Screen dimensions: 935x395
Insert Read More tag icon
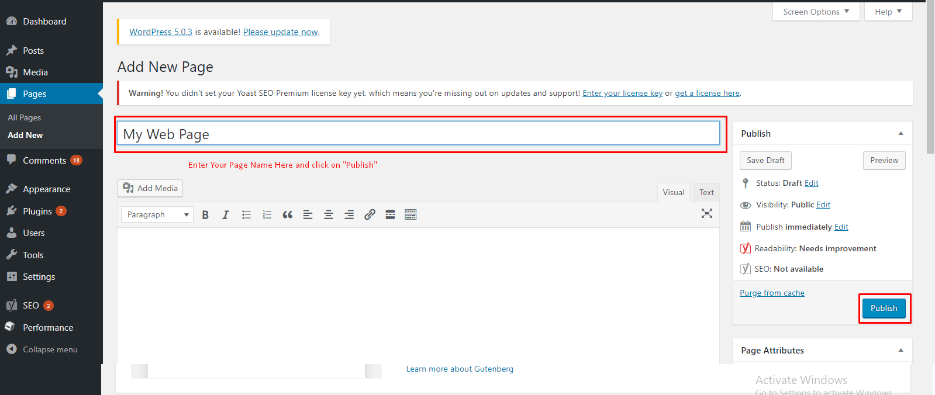pos(390,214)
